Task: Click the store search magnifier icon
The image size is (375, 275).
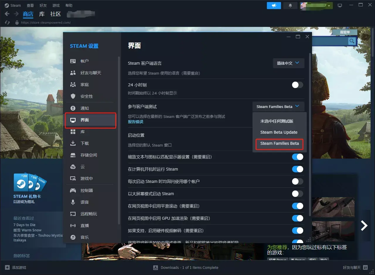Action: pos(352,41)
